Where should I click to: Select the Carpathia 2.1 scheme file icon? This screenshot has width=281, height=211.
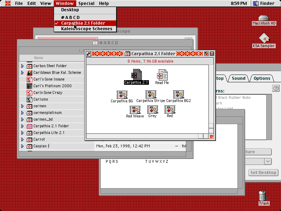[x=137, y=75]
